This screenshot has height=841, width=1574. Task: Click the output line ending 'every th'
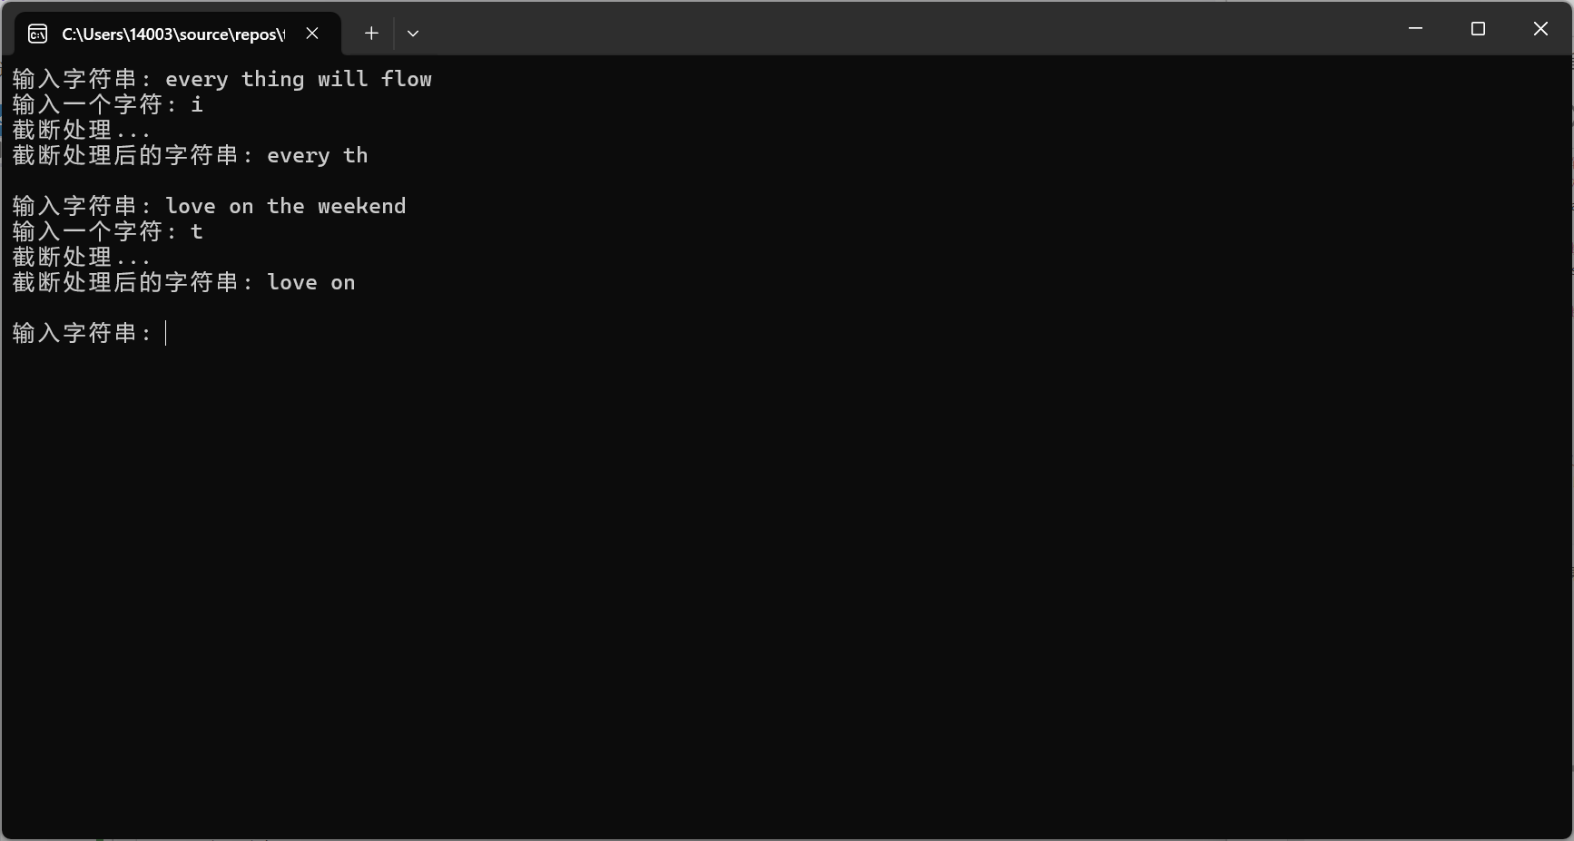coord(191,156)
